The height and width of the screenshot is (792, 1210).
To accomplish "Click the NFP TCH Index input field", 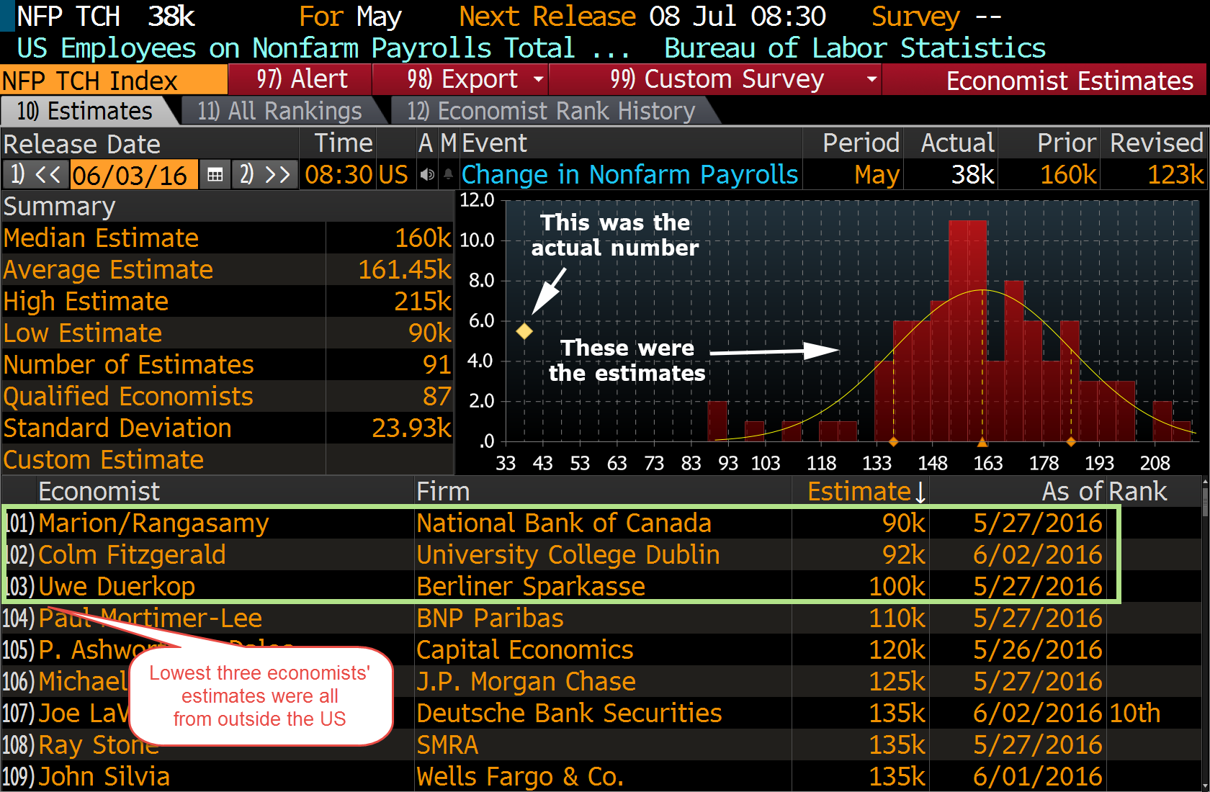I will pyautogui.click(x=114, y=80).
